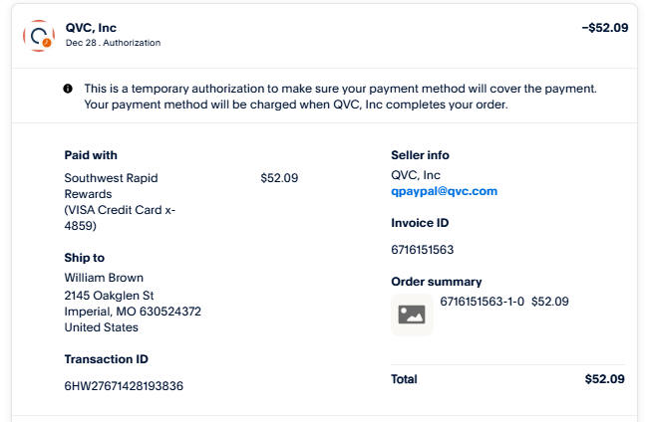Open the order item image placeholder
The width and height of the screenshot is (651, 422).
[x=412, y=315]
